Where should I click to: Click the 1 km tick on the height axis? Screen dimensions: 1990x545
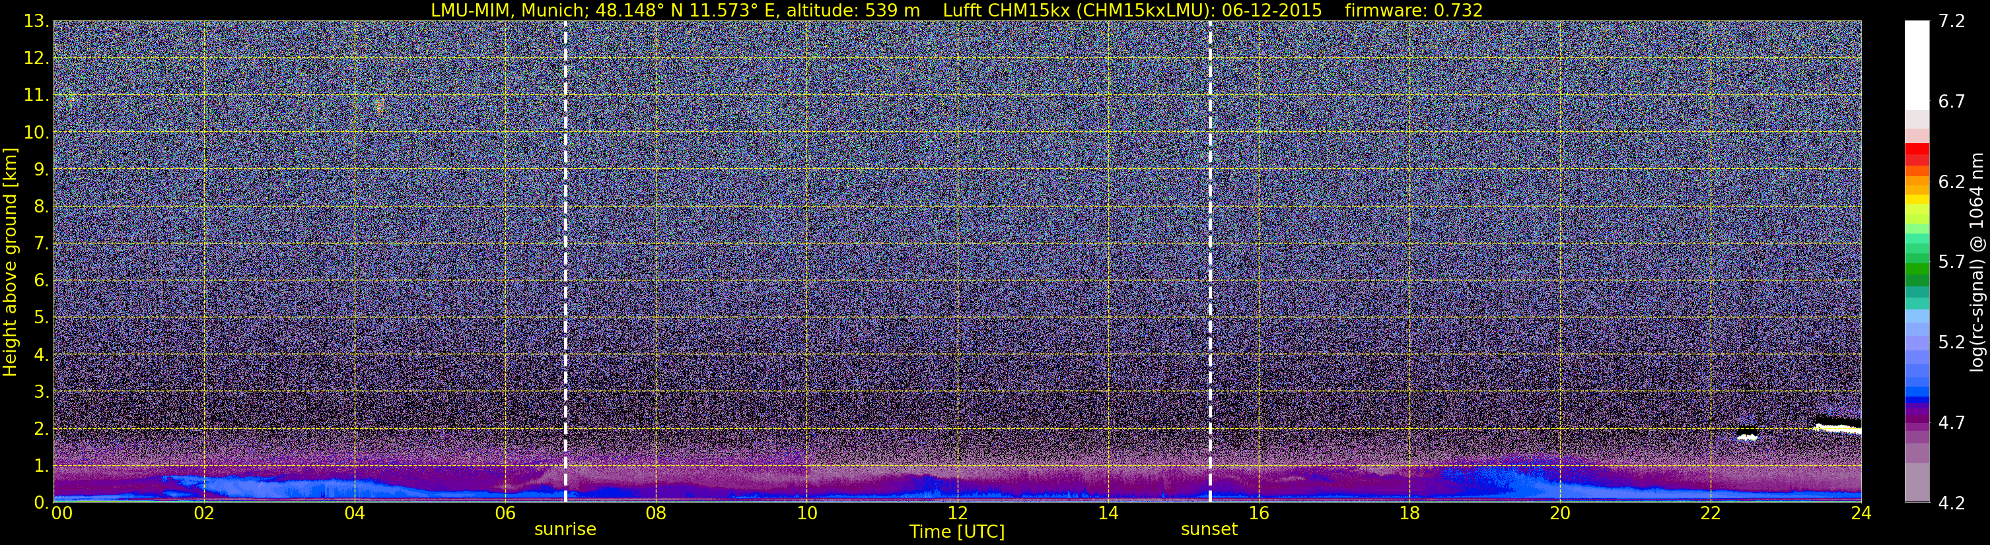(x=41, y=466)
